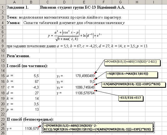Click cell 'Виконав студент групи БС-13 Відмінний А.А.'
This screenshot has height=135, width=167.
pyautogui.click(x=82, y=7)
